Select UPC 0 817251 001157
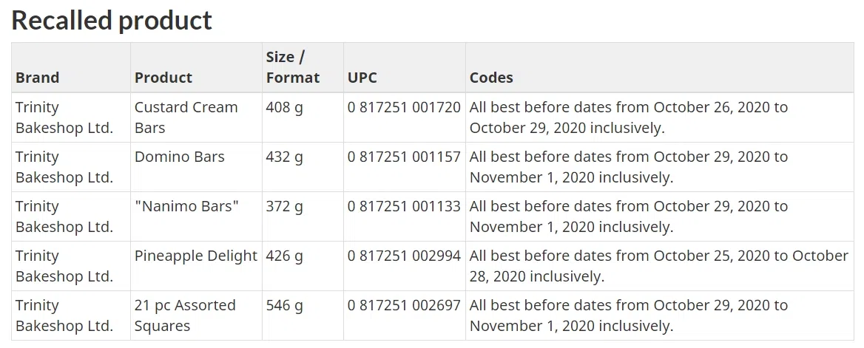The width and height of the screenshot is (864, 348). pyautogui.click(x=404, y=157)
